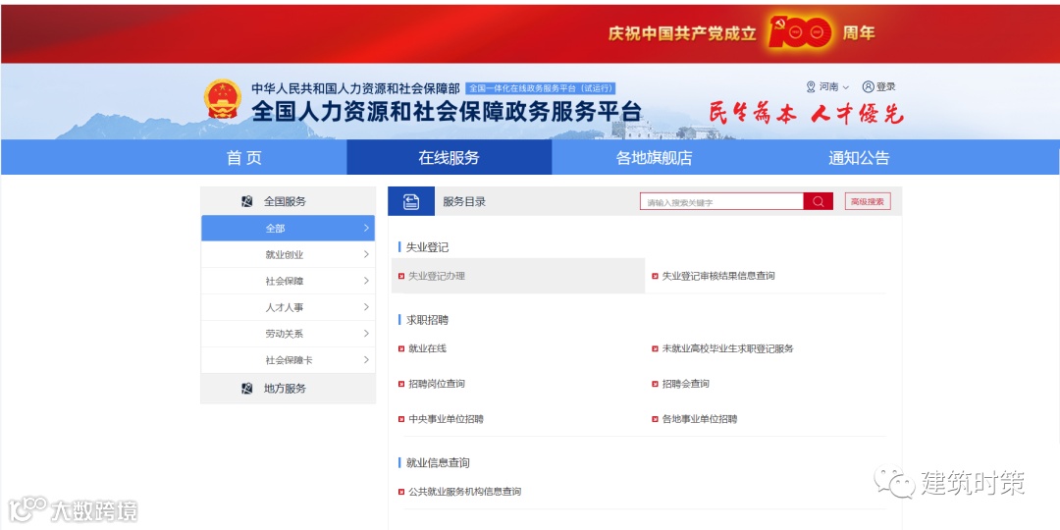Click red bullet icon before 招聘岗位查询
The height and width of the screenshot is (530, 1060).
coord(401,384)
